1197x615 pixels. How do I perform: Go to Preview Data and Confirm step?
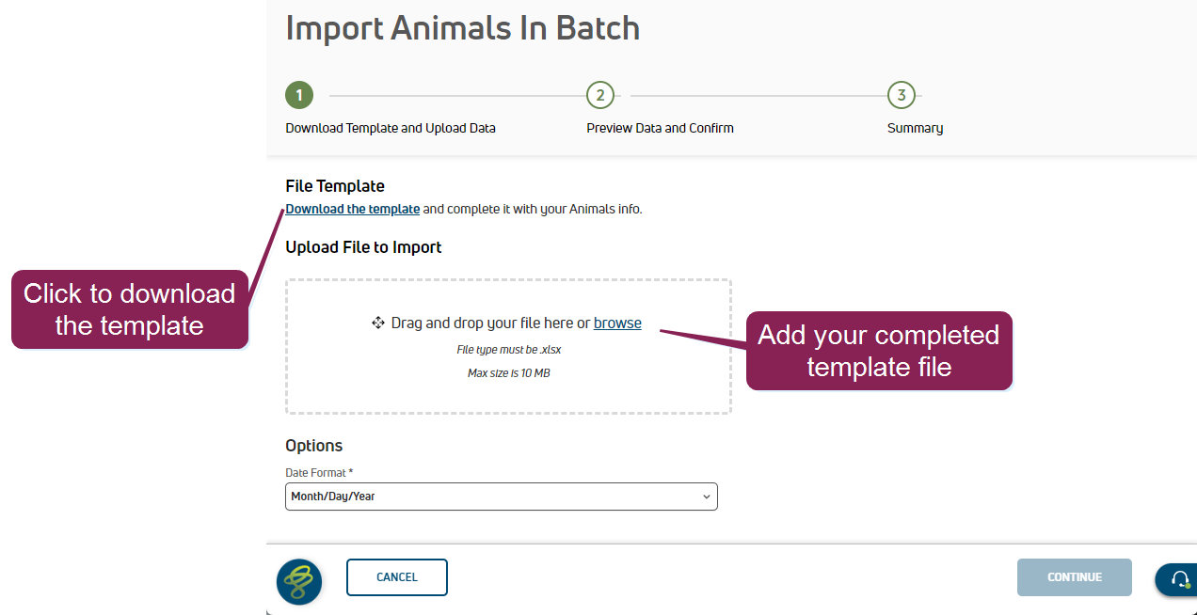pos(660,128)
